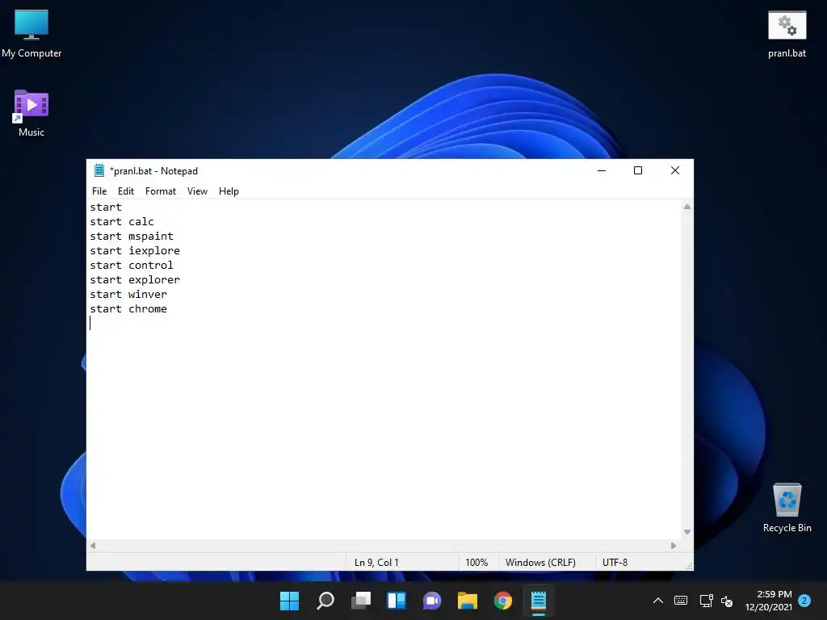The width and height of the screenshot is (827, 620).
Task: Click the '*pranl.bat - Notepad' window title
Action: click(x=153, y=171)
